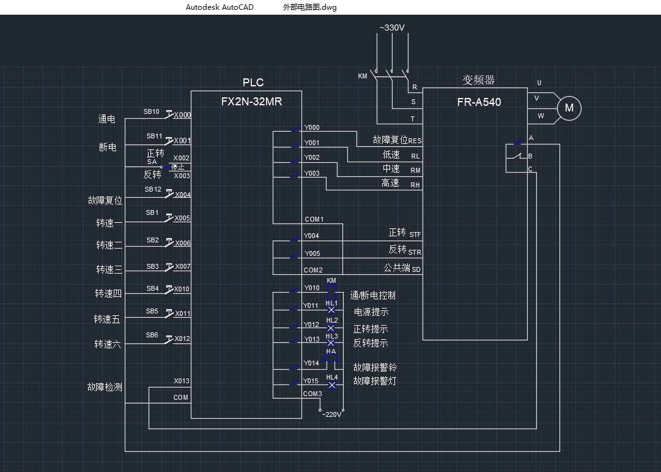This screenshot has width=661, height=472.
Task: Select the FR-A540 model text
Action: coord(479,102)
